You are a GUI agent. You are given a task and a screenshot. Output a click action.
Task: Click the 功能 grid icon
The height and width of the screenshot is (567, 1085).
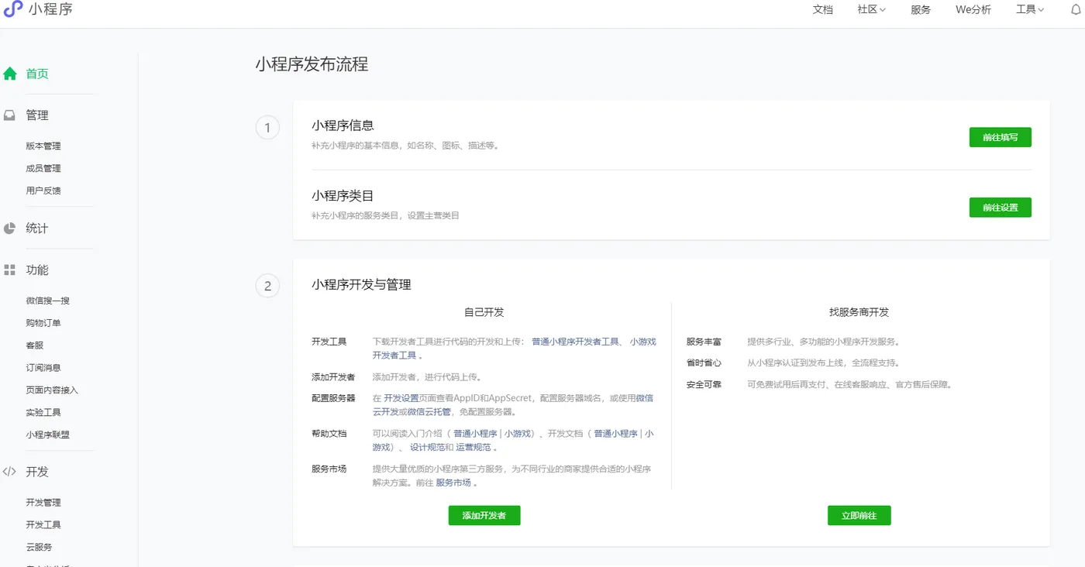pos(10,270)
